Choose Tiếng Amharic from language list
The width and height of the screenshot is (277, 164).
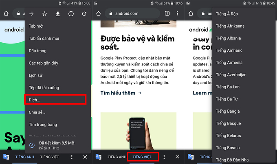click(243, 50)
